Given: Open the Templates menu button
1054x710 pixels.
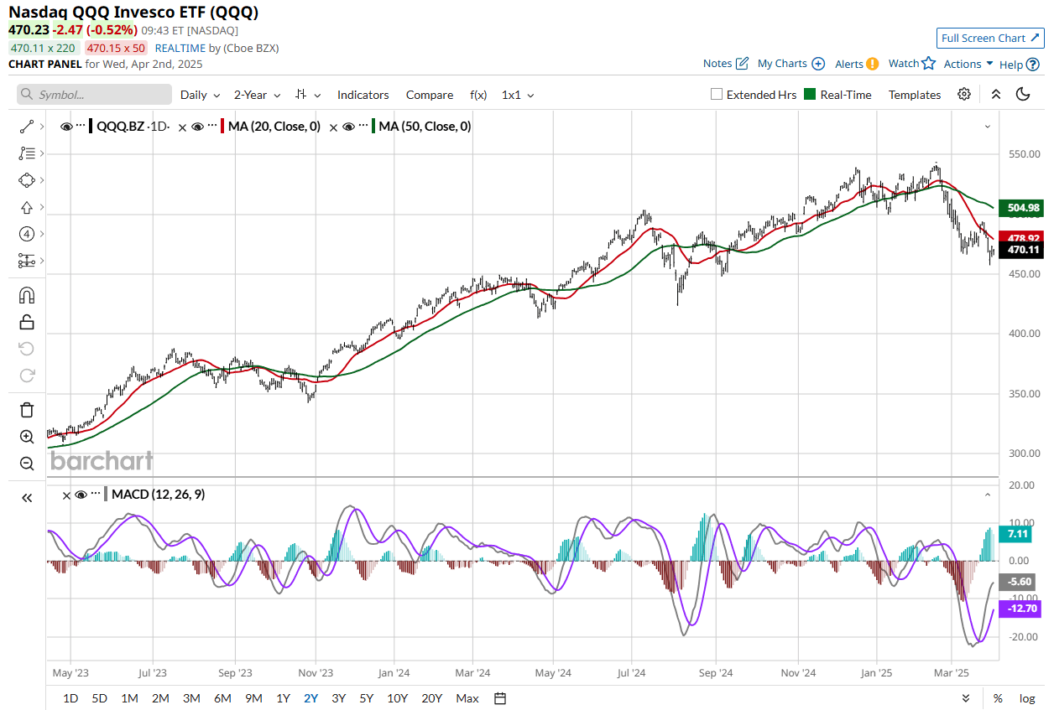Looking at the screenshot, I should click(x=914, y=95).
